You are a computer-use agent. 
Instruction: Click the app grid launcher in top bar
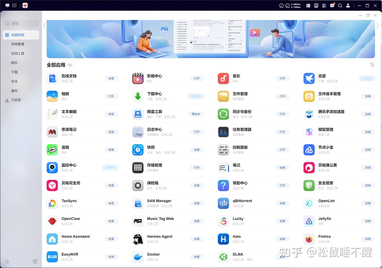[x=14, y=5]
